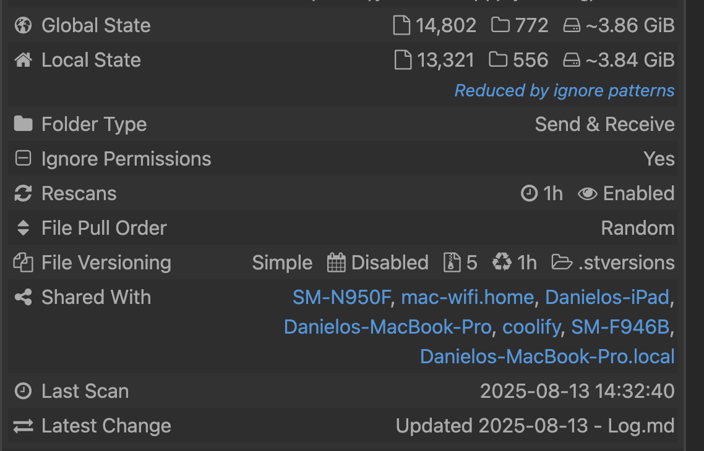Open the Danielos-MacBook-Pro.local device link

click(x=547, y=356)
